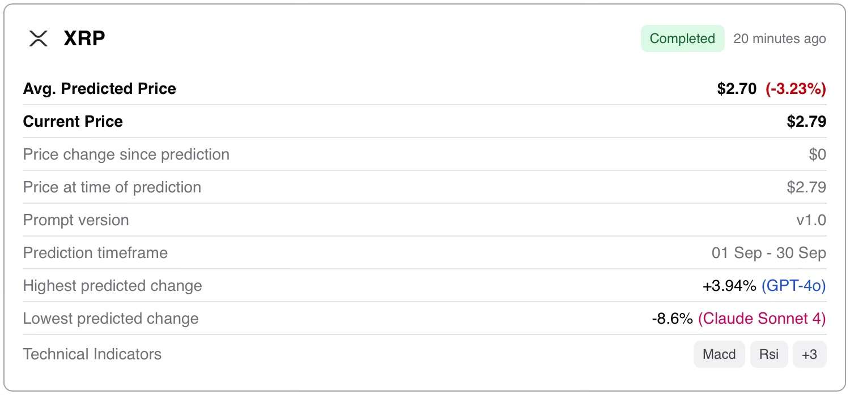The image size is (850, 395).
Task: Click the green Completed status badge
Action: tap(682, 38)
